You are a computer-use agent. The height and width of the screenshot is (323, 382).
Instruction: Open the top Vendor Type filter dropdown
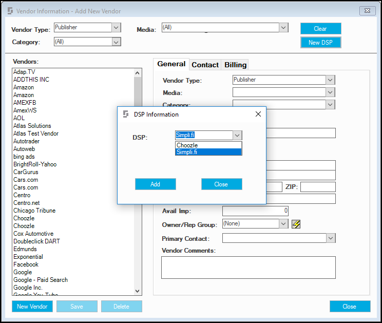click(116, 28)
